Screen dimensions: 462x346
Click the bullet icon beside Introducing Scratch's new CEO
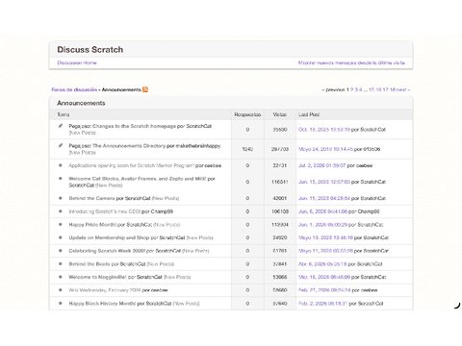60,211
